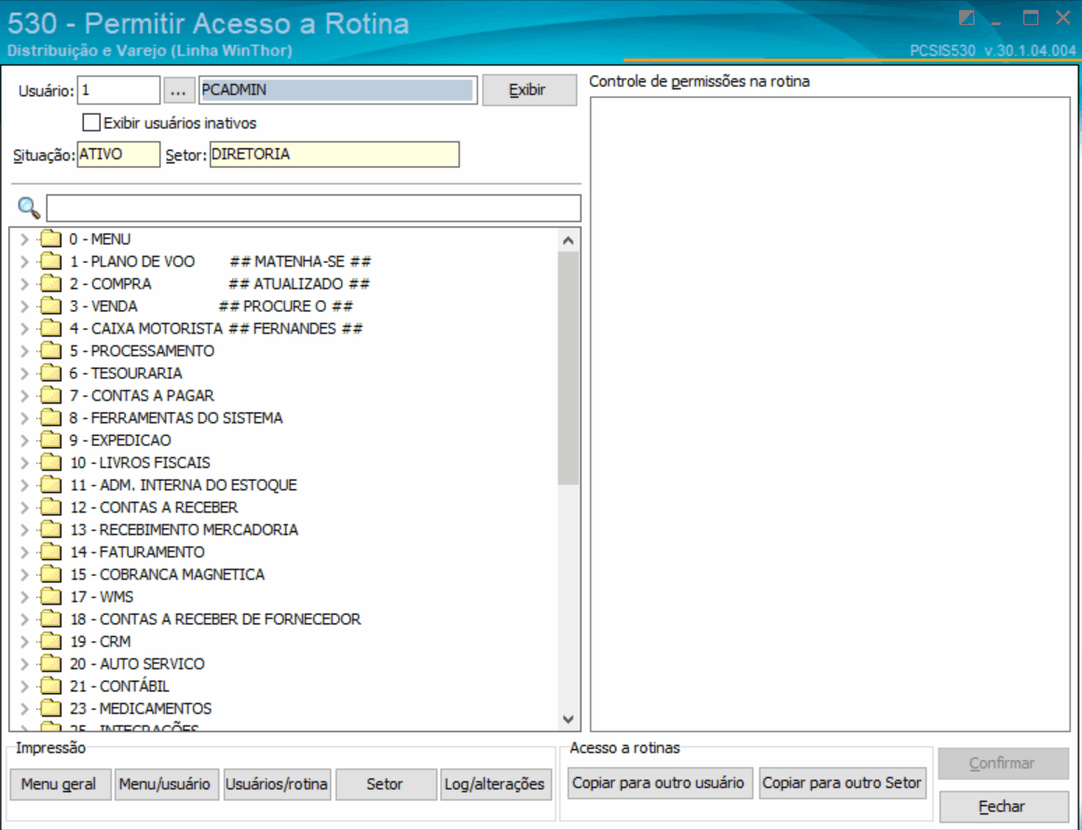Click the 0 - MENU folder icon
The image size is (1082, 830).
(50, 238)
